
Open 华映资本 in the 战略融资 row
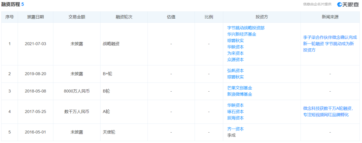pos(236,47)
